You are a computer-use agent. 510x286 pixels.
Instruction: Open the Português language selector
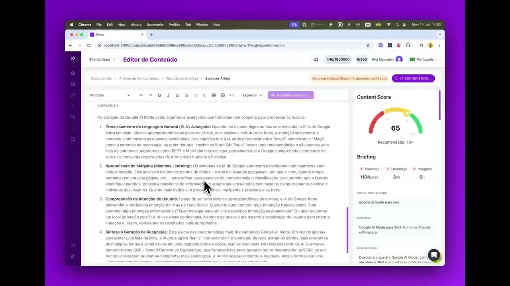[424, 59]
